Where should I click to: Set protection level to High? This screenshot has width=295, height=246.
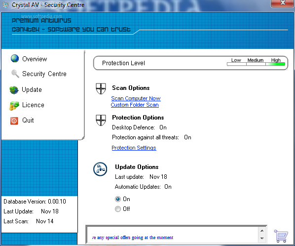[275, 64]
